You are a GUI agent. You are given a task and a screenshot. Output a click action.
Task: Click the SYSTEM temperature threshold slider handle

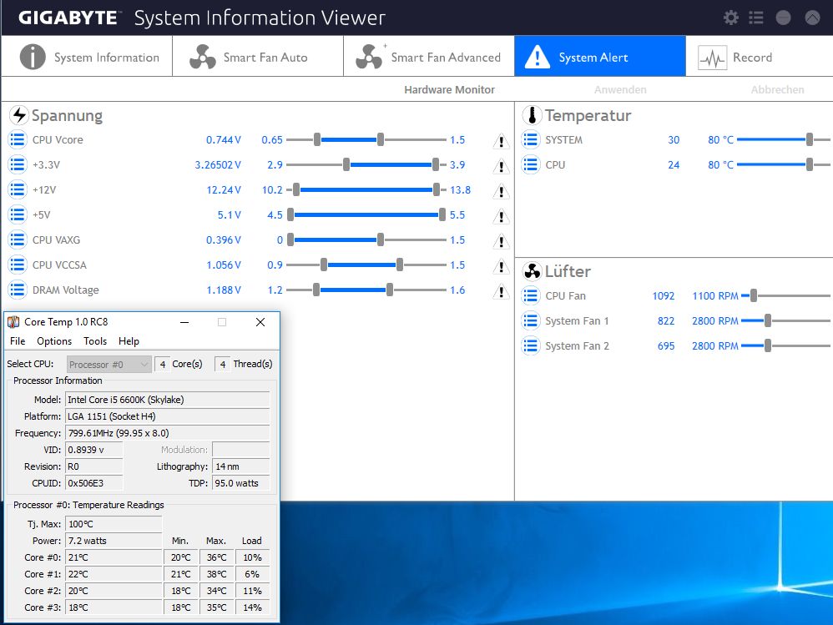(x=809, y=139)
